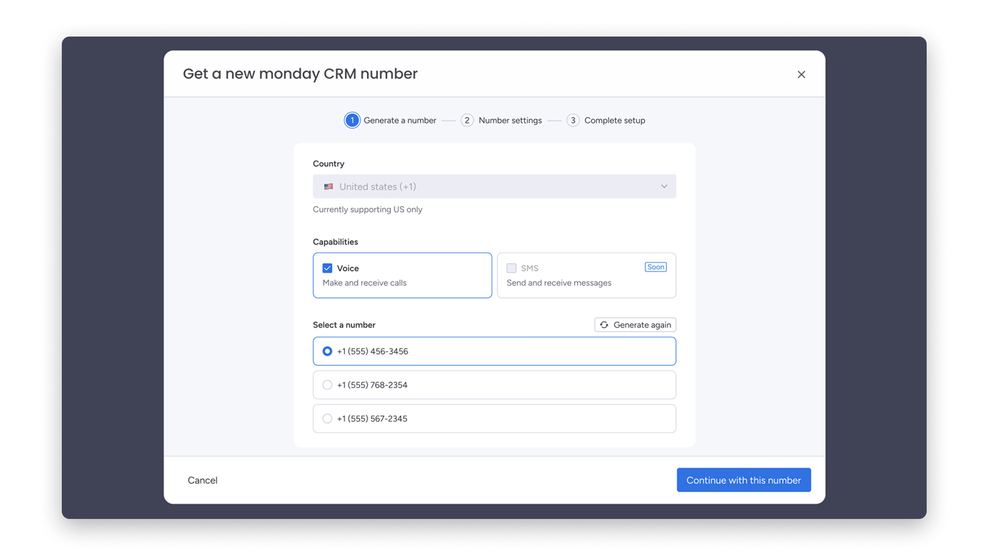Click number text +1 (555) 768-2354

372,385
